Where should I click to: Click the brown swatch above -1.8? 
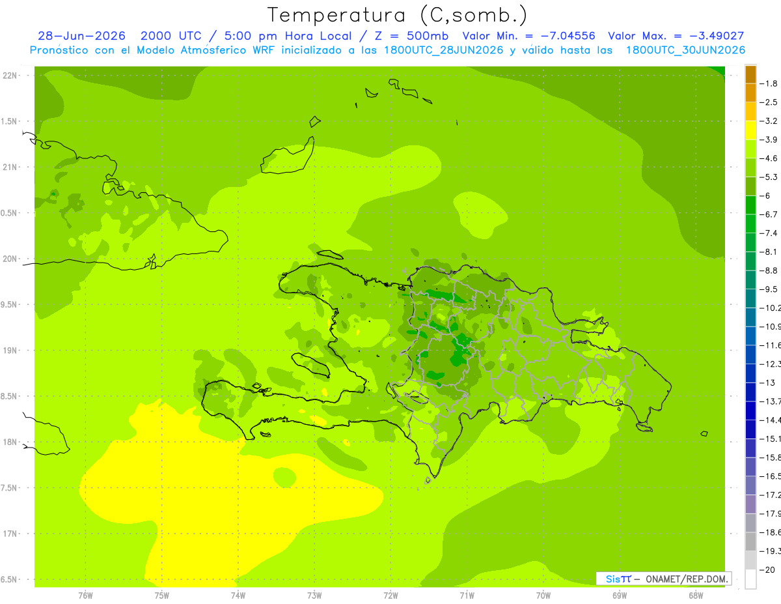750,74
